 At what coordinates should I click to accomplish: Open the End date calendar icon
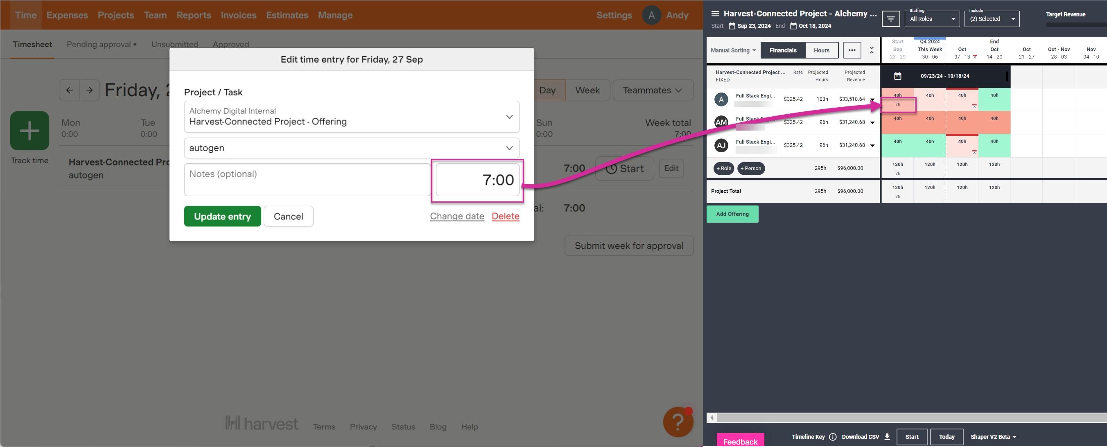(793, 26)
